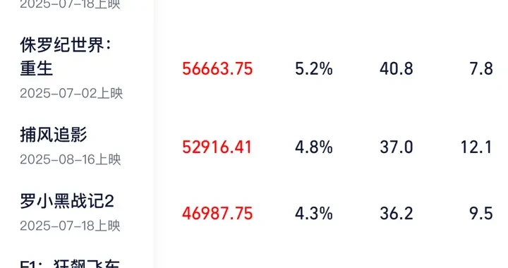
Task: Open the 捕风追影 movie entry
Action: coord(54,135)
